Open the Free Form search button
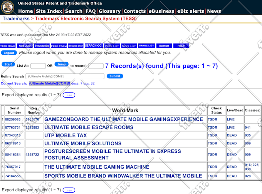 pos(59,46)
